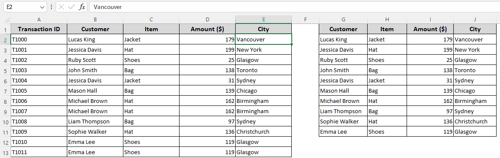500x158 pixels.
Task: Select column F header
Action: click(305, 20)
